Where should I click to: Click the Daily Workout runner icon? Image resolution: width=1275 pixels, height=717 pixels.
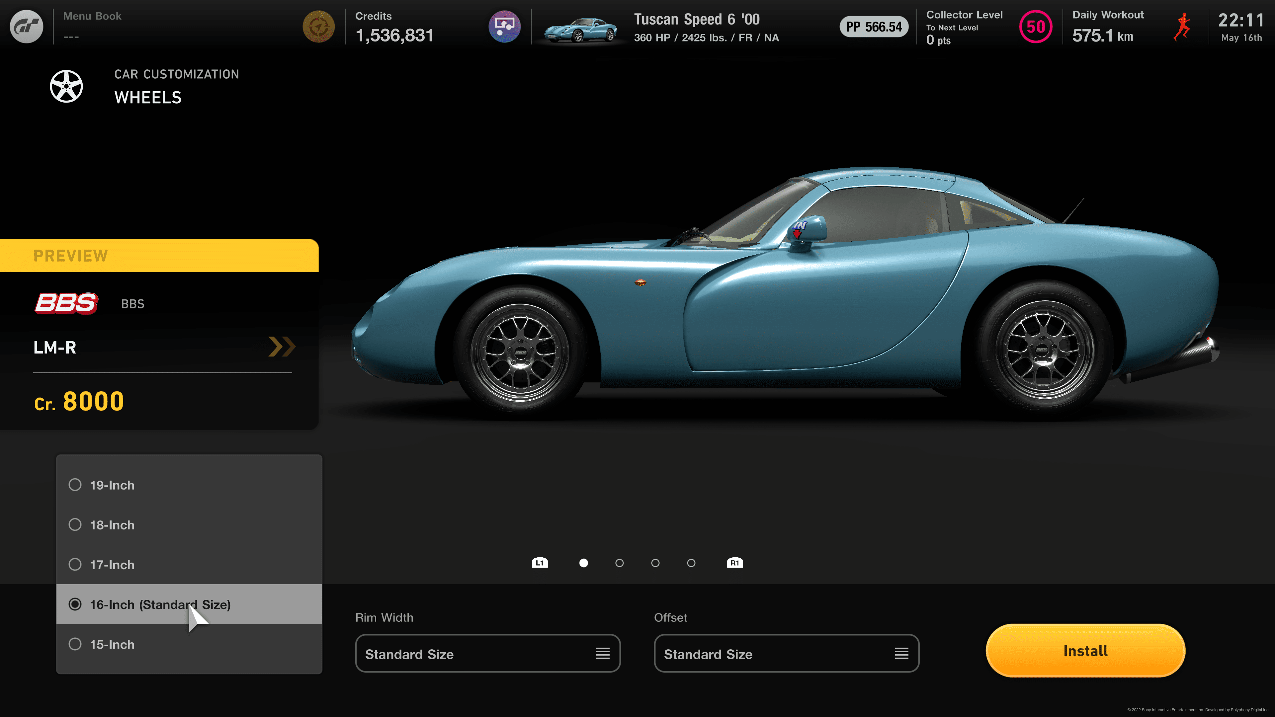click(1182, 27)
